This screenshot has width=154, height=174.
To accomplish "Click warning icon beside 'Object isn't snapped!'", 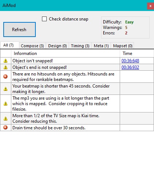I will (5, 61).
